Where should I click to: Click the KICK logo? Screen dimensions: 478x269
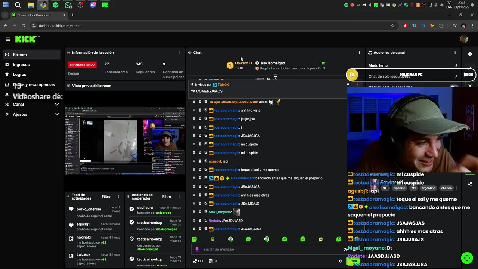click(x=27, y=39)
